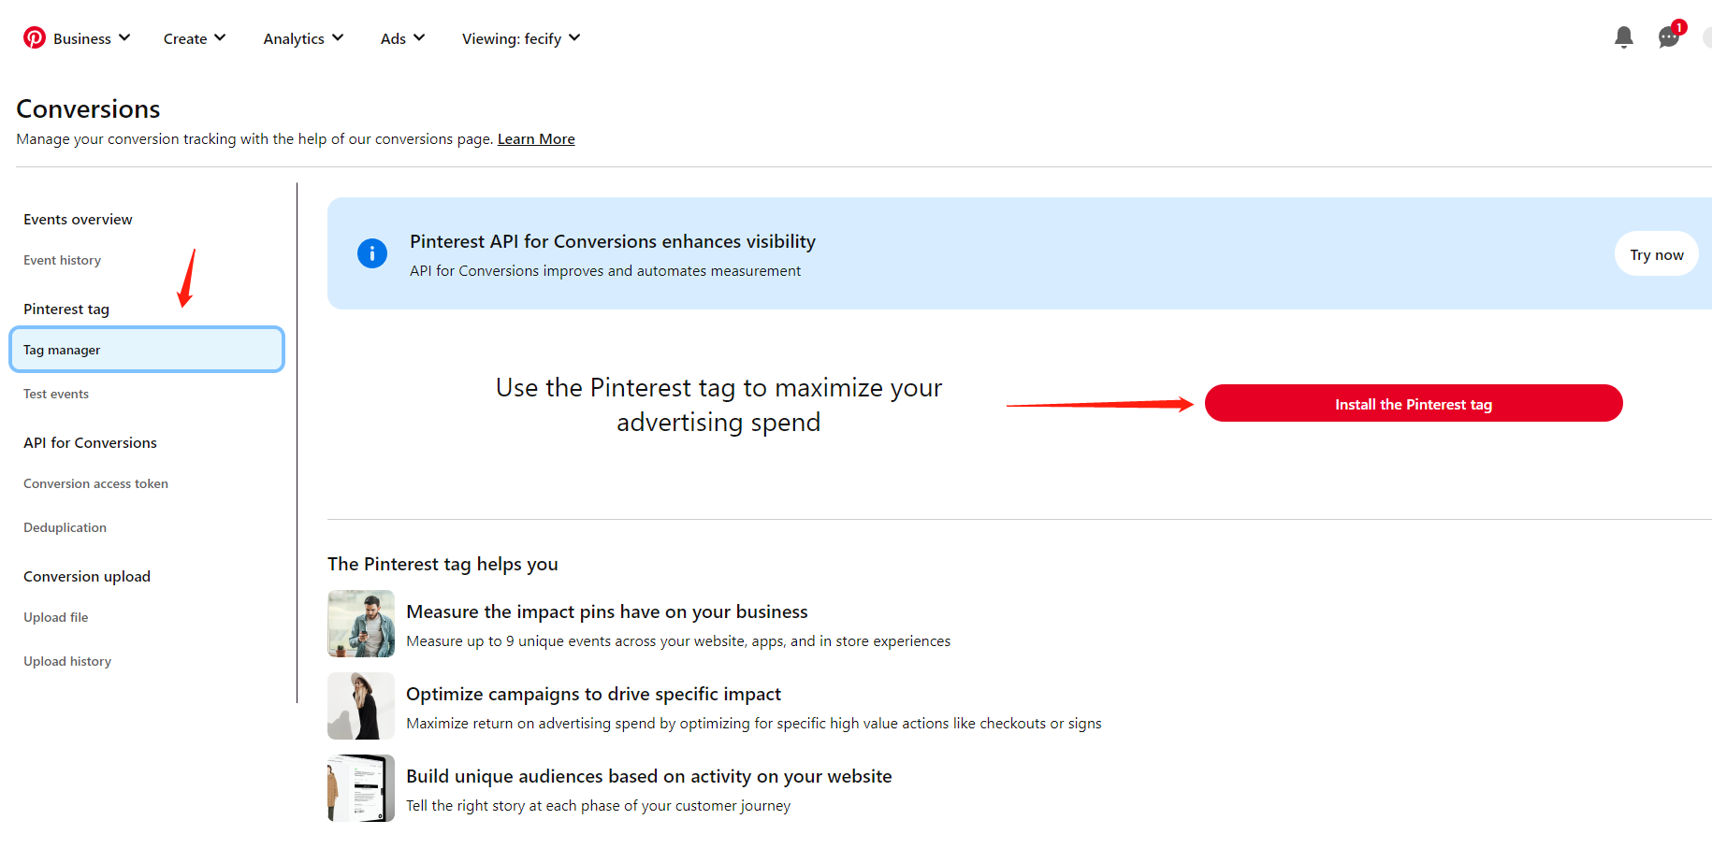
Task: Open Upload file page
Action: 56,618
